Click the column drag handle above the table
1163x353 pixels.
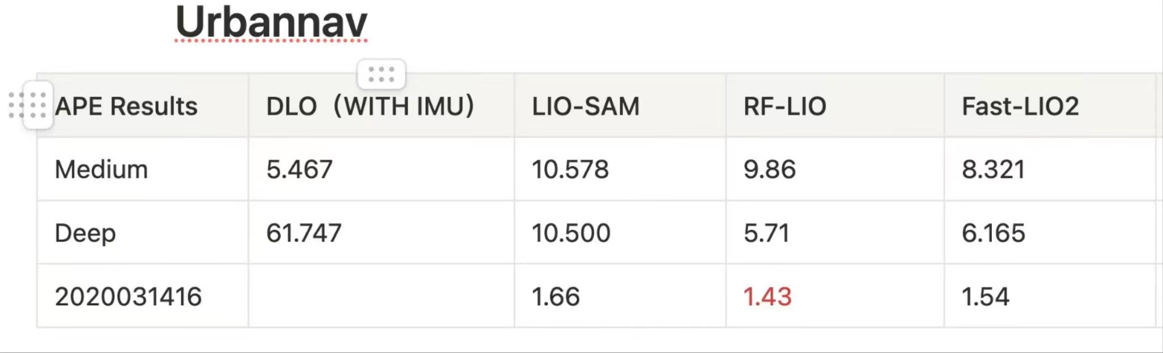point(381,74)
